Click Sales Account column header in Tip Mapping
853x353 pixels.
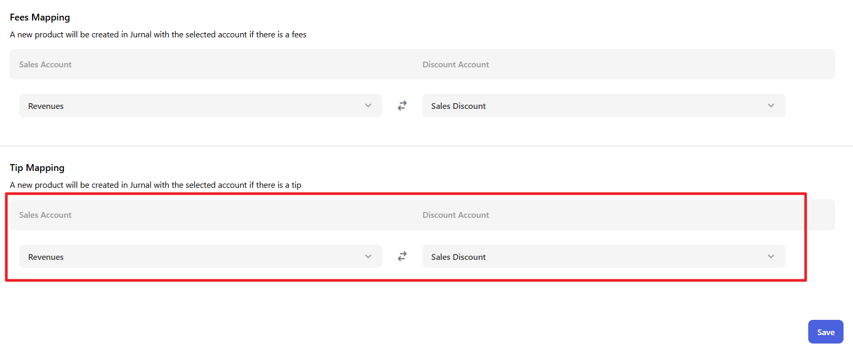point(45,215)
